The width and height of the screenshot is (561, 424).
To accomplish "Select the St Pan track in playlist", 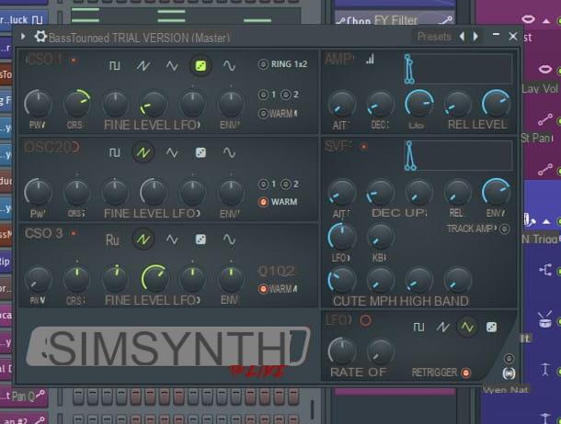I will [537, 138].
